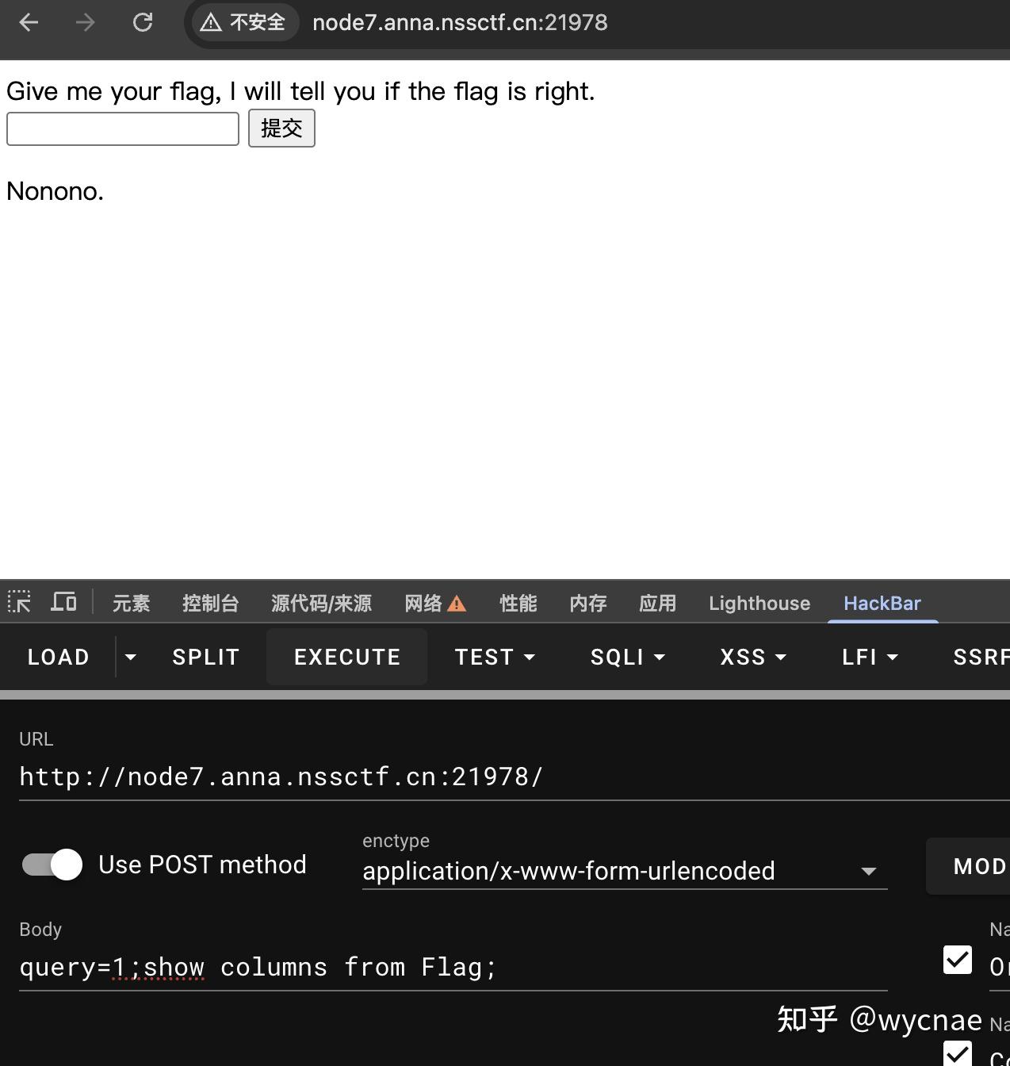Toggle the device toolbar icon
This screenshot has width=1010, height=1066.
[63, 603]
